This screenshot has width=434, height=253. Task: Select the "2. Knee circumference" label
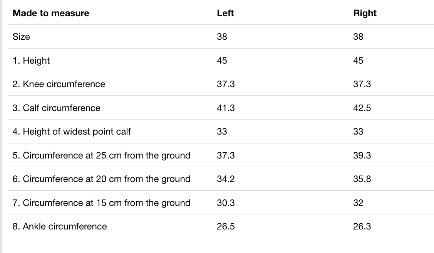59,84
